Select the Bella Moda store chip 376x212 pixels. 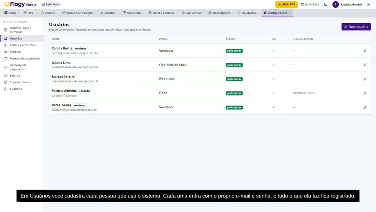tap(51, 4)
